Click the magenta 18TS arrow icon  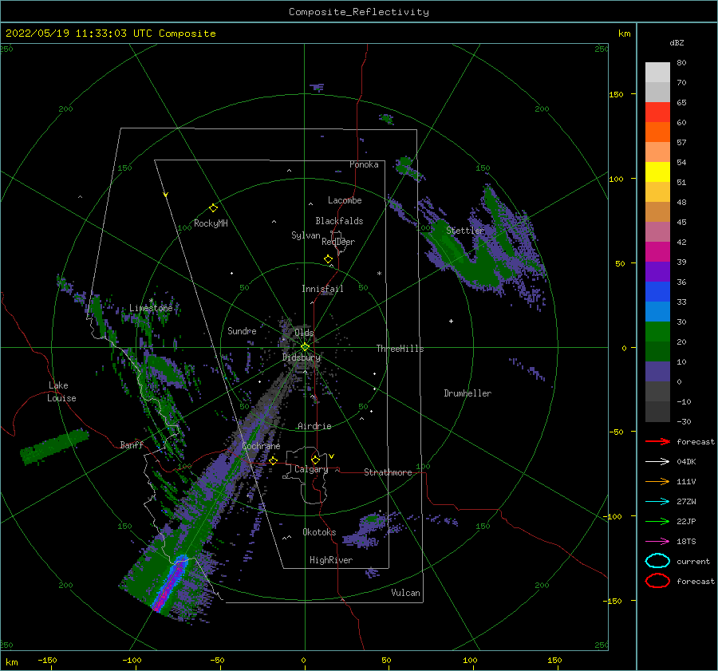click(x=657, y=542)
